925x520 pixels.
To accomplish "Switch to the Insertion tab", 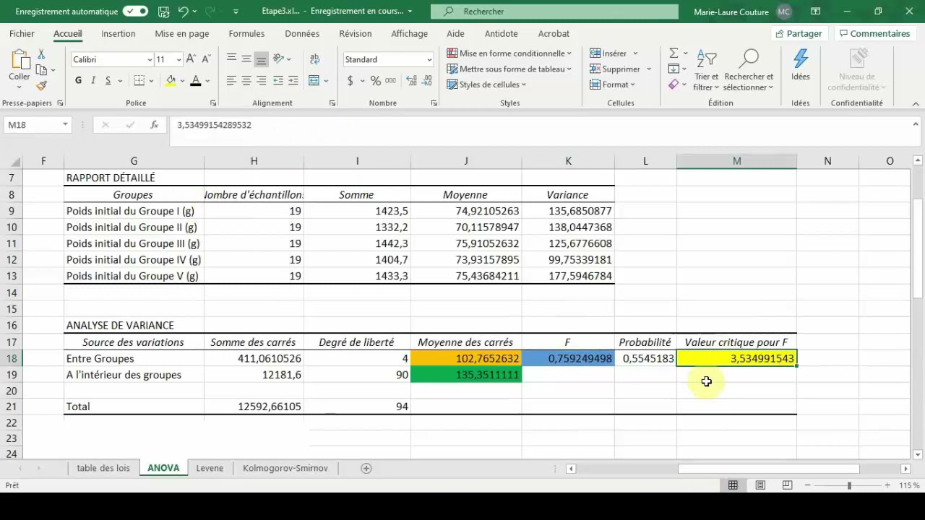I will [118, 34].
